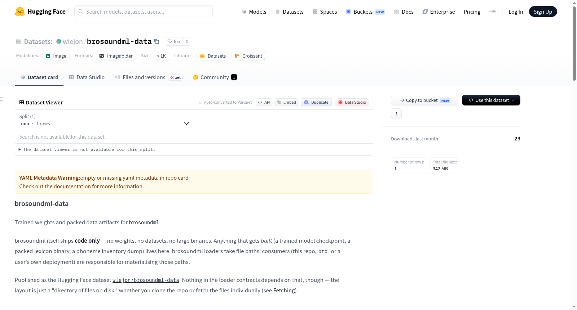Image resolution: width=577 pixels, height=310 pixels.
Task: Open the Files and versions tab
Action: pos(149,77)
